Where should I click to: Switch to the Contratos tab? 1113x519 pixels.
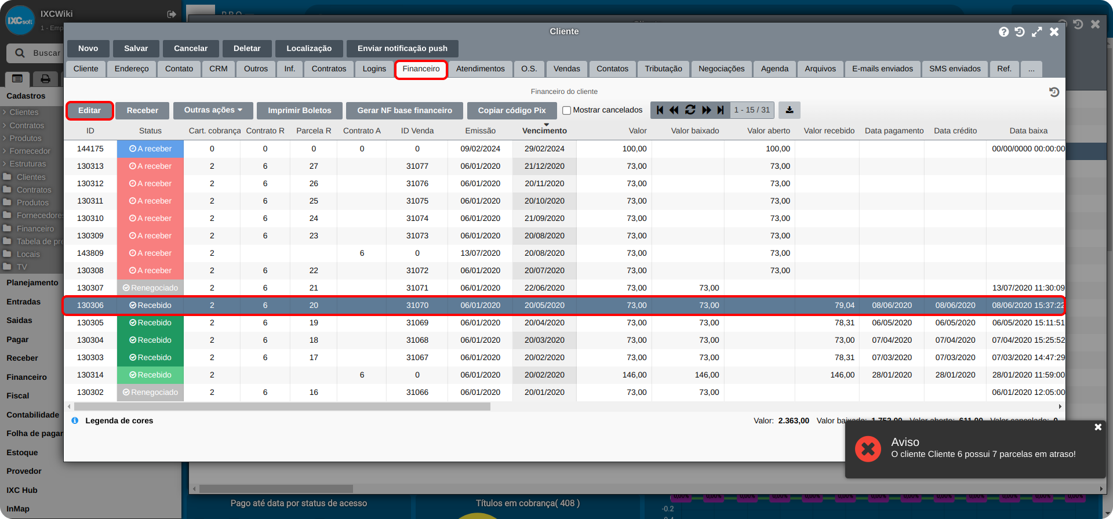[x=329, y=68]
